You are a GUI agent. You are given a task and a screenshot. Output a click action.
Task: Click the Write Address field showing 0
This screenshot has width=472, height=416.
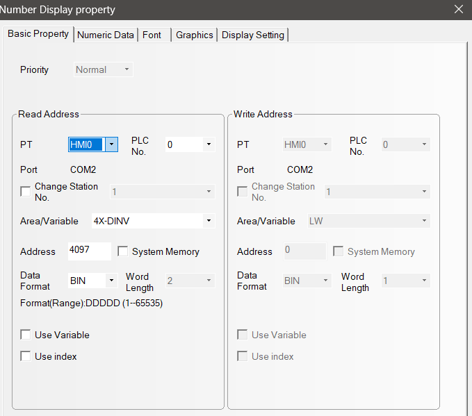coord(304,251)
